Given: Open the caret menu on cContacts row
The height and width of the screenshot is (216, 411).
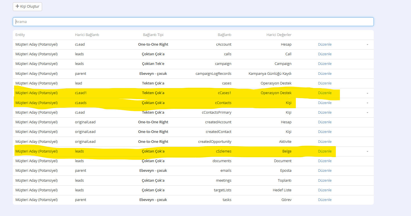Looking at the screenshot, I should click(x=367, y=103).
